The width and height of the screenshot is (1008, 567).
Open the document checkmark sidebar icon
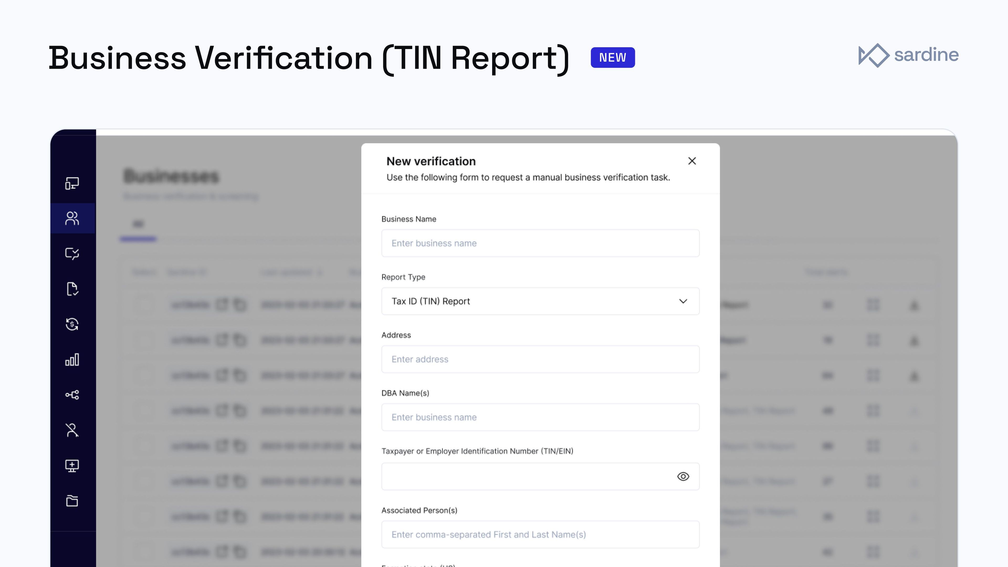click(72, 289)
